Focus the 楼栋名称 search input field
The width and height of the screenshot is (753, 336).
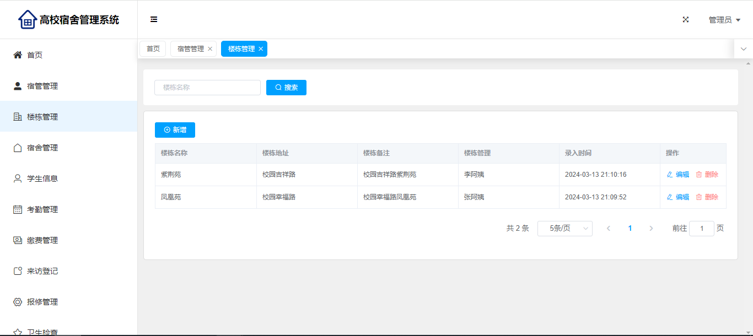tap(207, 88)
